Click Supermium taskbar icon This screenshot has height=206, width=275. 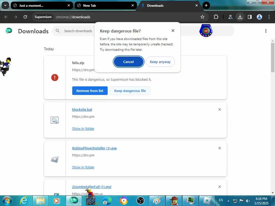pos(74,201)
